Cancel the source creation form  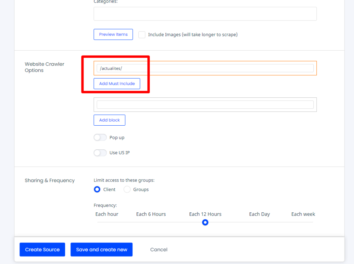tap(159, 249)
